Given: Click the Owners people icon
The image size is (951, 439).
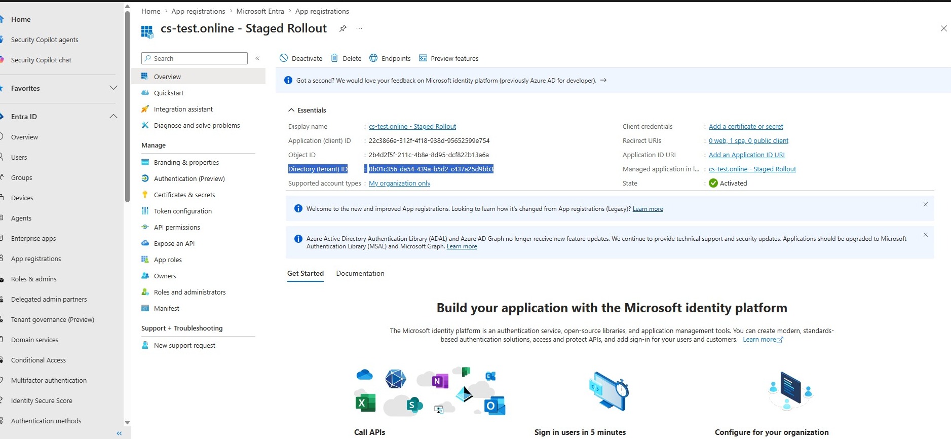Looking at the screenshot, I should click(145, 276).
